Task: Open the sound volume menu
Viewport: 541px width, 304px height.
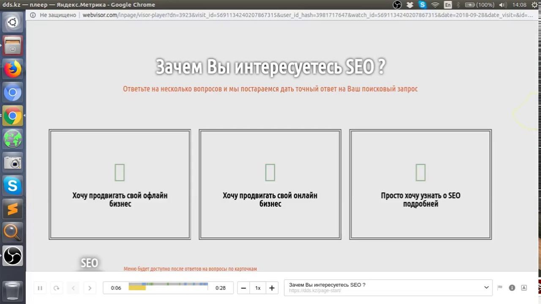Action: click(x=503, y=5)
